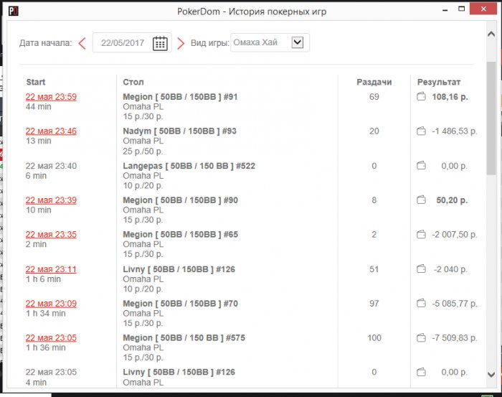
Task: Expand the Омаха Хай game type dropdown
Action: (298, 43)
